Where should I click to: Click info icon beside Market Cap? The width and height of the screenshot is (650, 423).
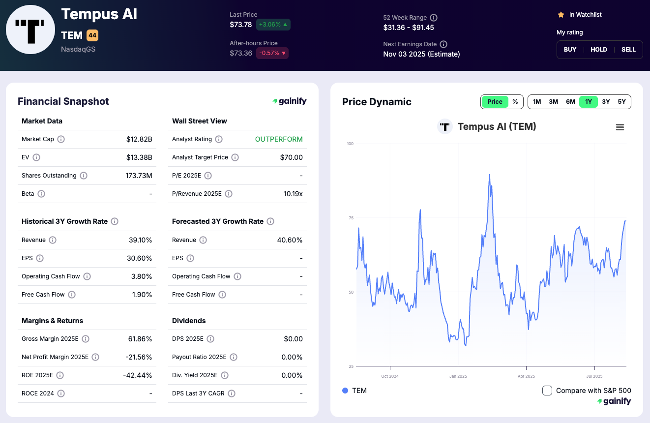[61, 139]
